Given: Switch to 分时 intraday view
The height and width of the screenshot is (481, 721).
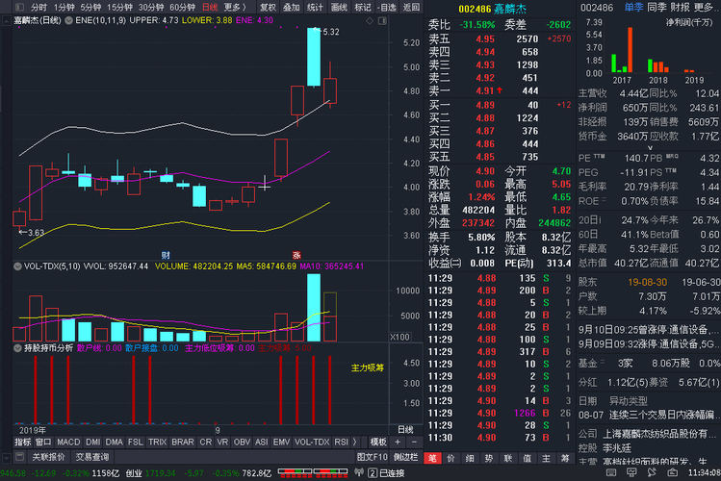Looking at the screenshot, I should tap(39, 7).
